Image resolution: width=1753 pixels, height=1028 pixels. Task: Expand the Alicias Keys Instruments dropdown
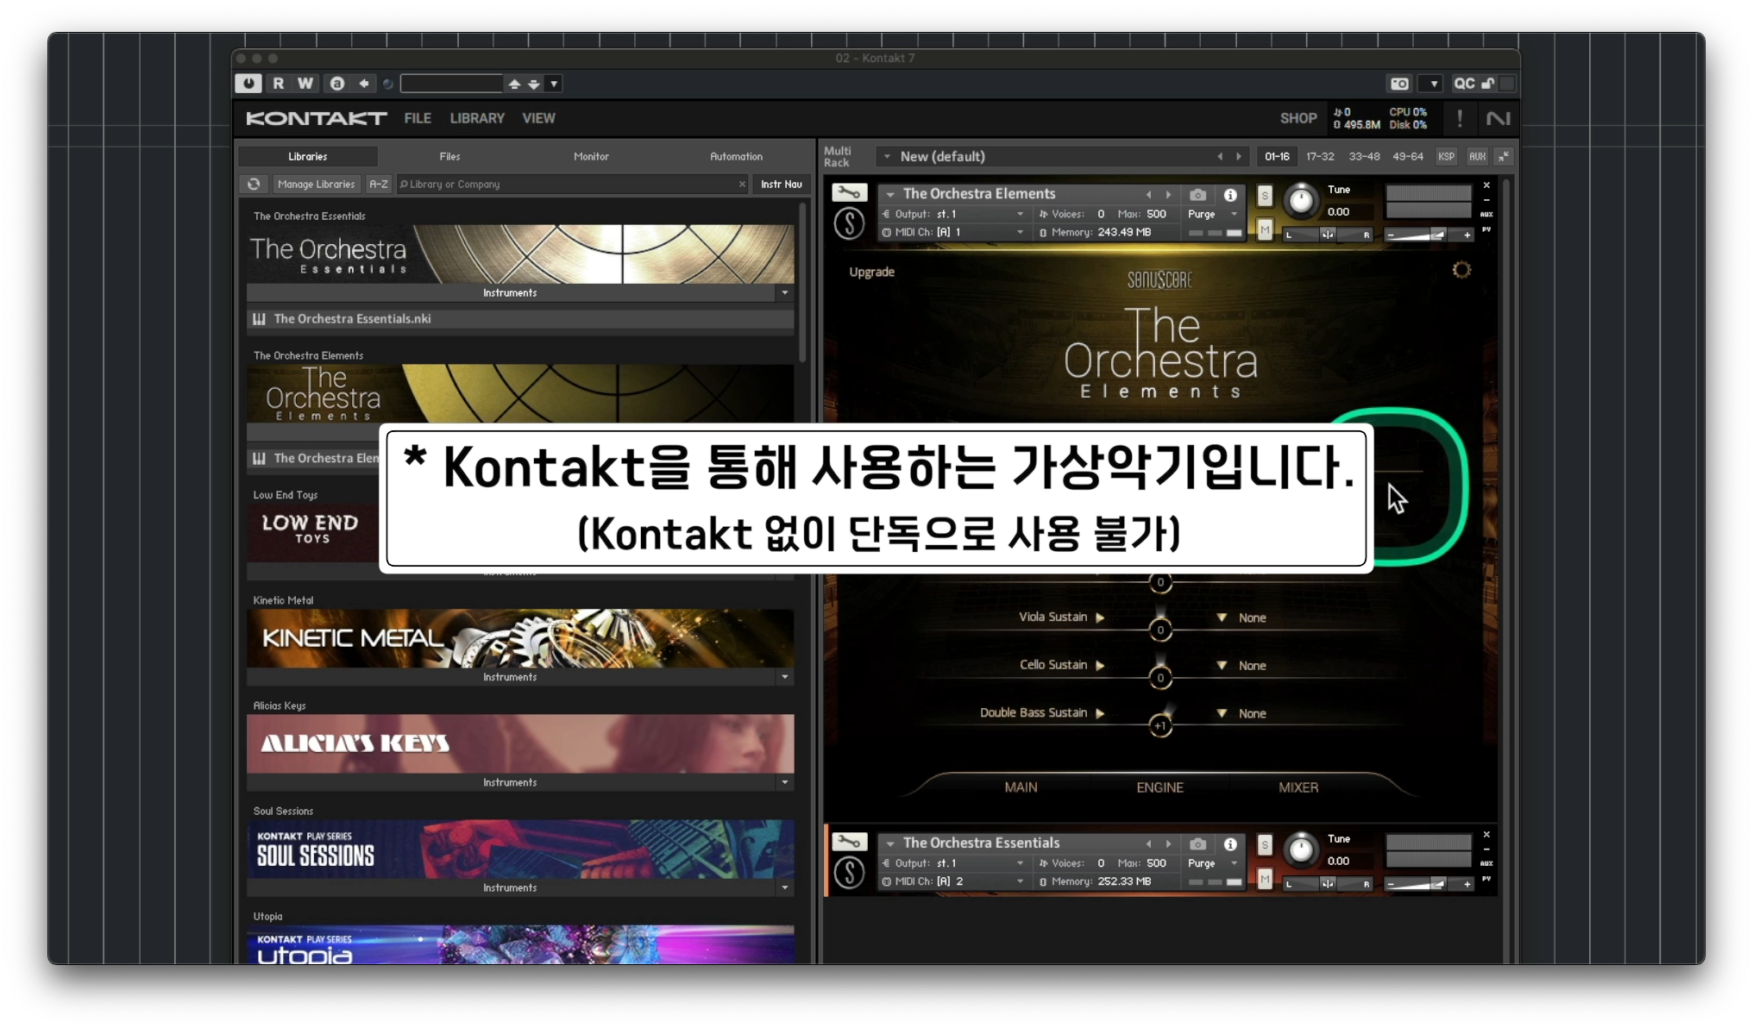[784, 783]
